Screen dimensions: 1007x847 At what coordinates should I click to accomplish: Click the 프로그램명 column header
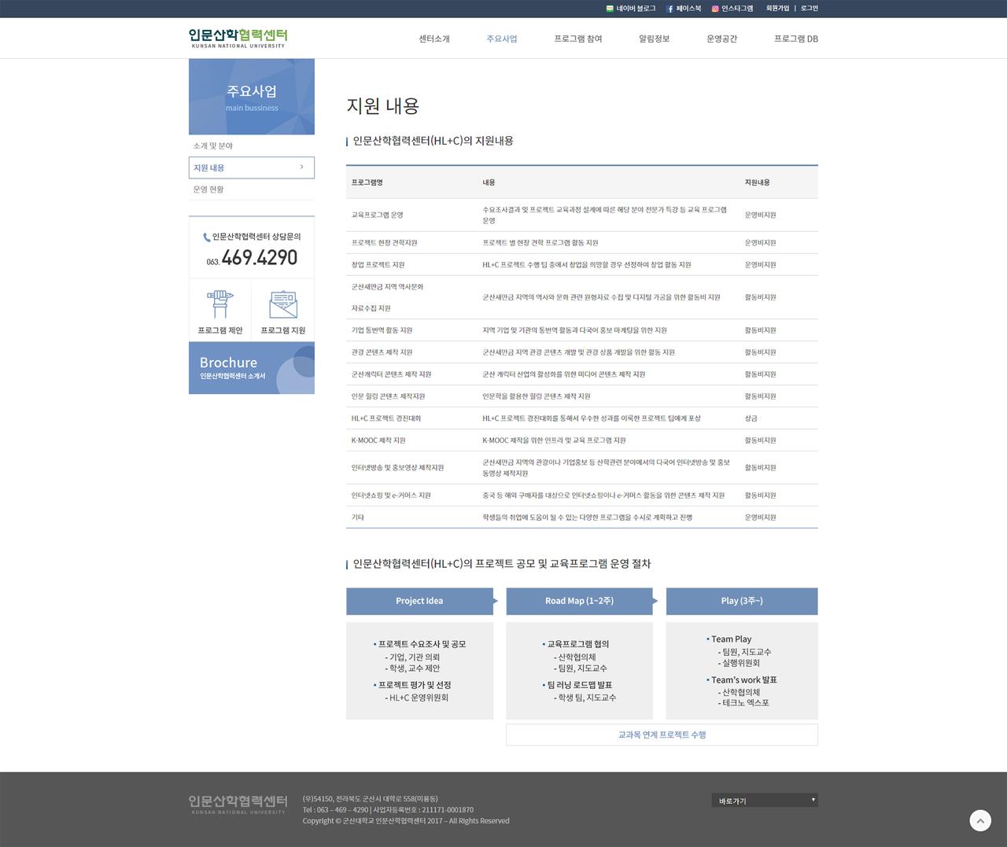coord(367,182)
